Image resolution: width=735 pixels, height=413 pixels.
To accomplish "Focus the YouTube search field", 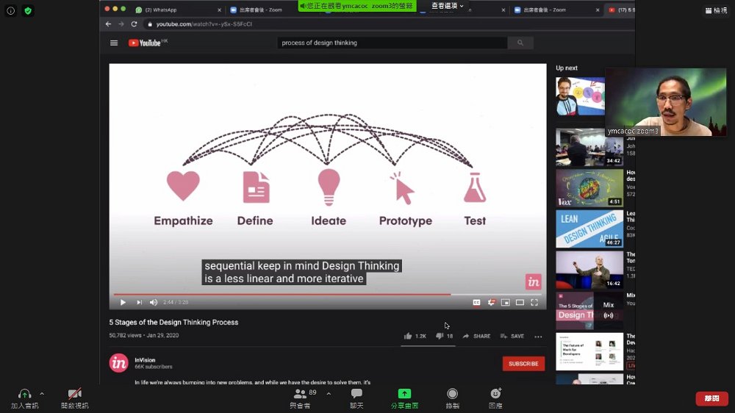I will [x=392, y=43].
